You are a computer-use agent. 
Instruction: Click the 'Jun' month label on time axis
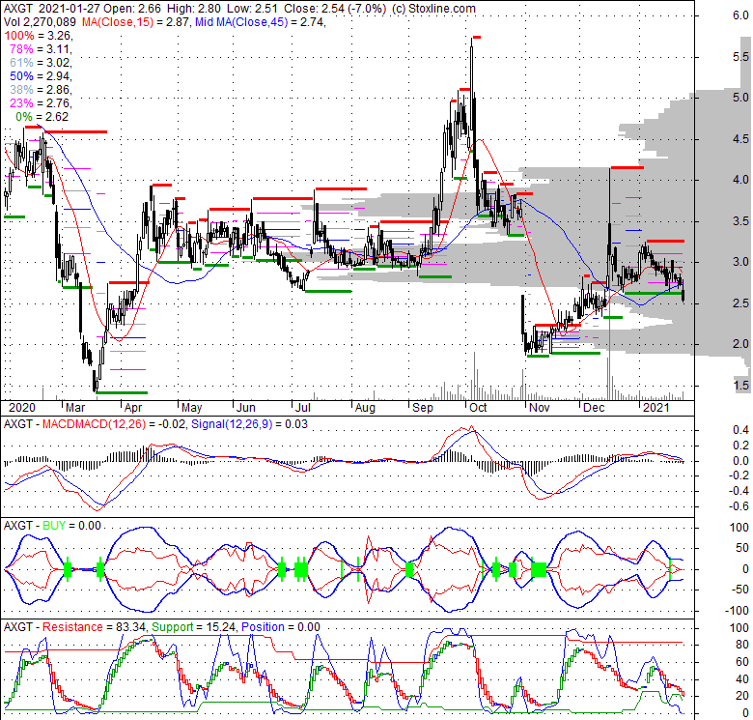coord(246,408)
